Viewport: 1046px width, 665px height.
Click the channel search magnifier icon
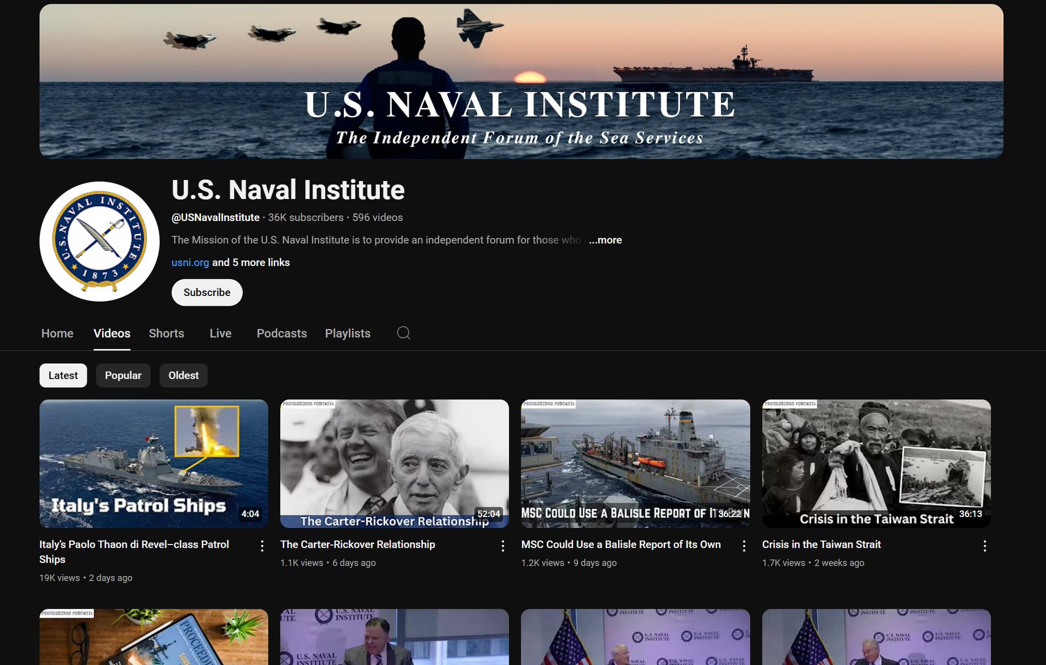click(403, 333)
